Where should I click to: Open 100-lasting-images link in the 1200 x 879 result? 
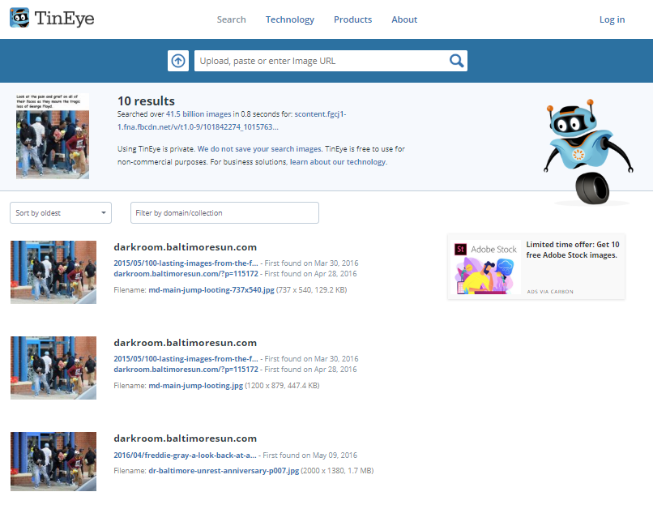click(x=186, y=359)
